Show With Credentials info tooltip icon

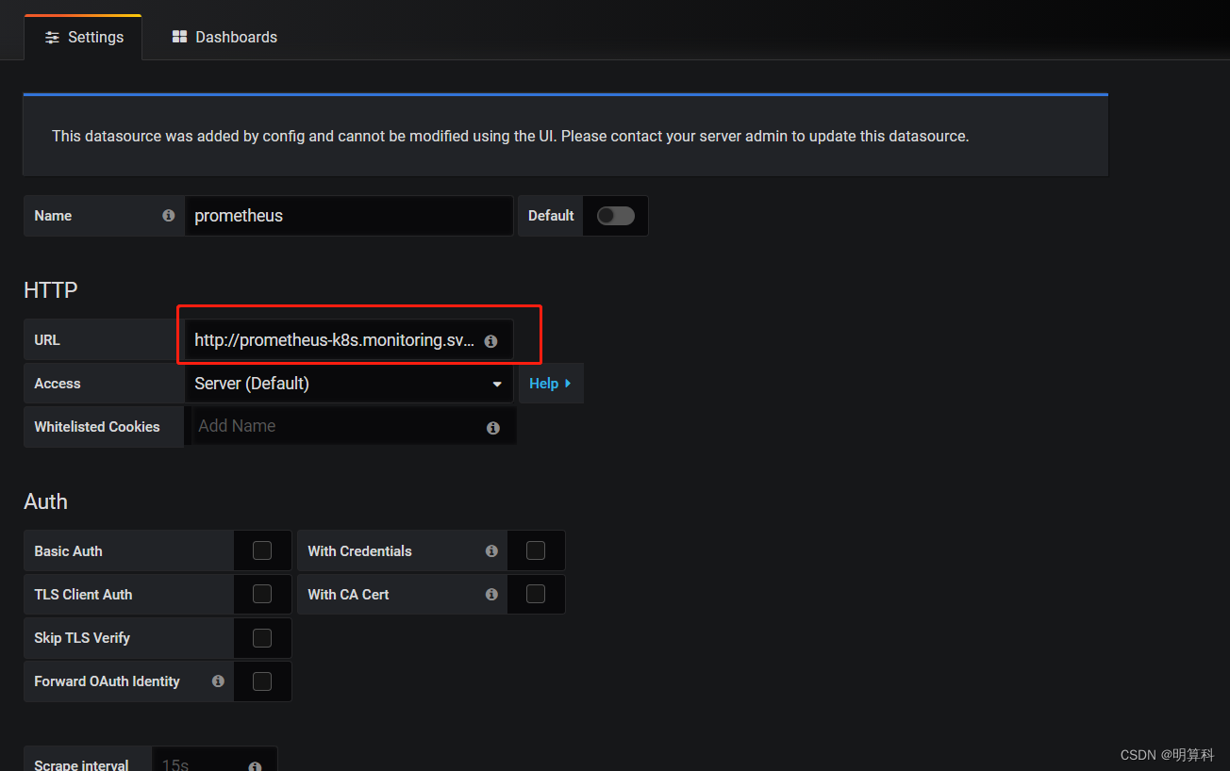coord(491,550)
